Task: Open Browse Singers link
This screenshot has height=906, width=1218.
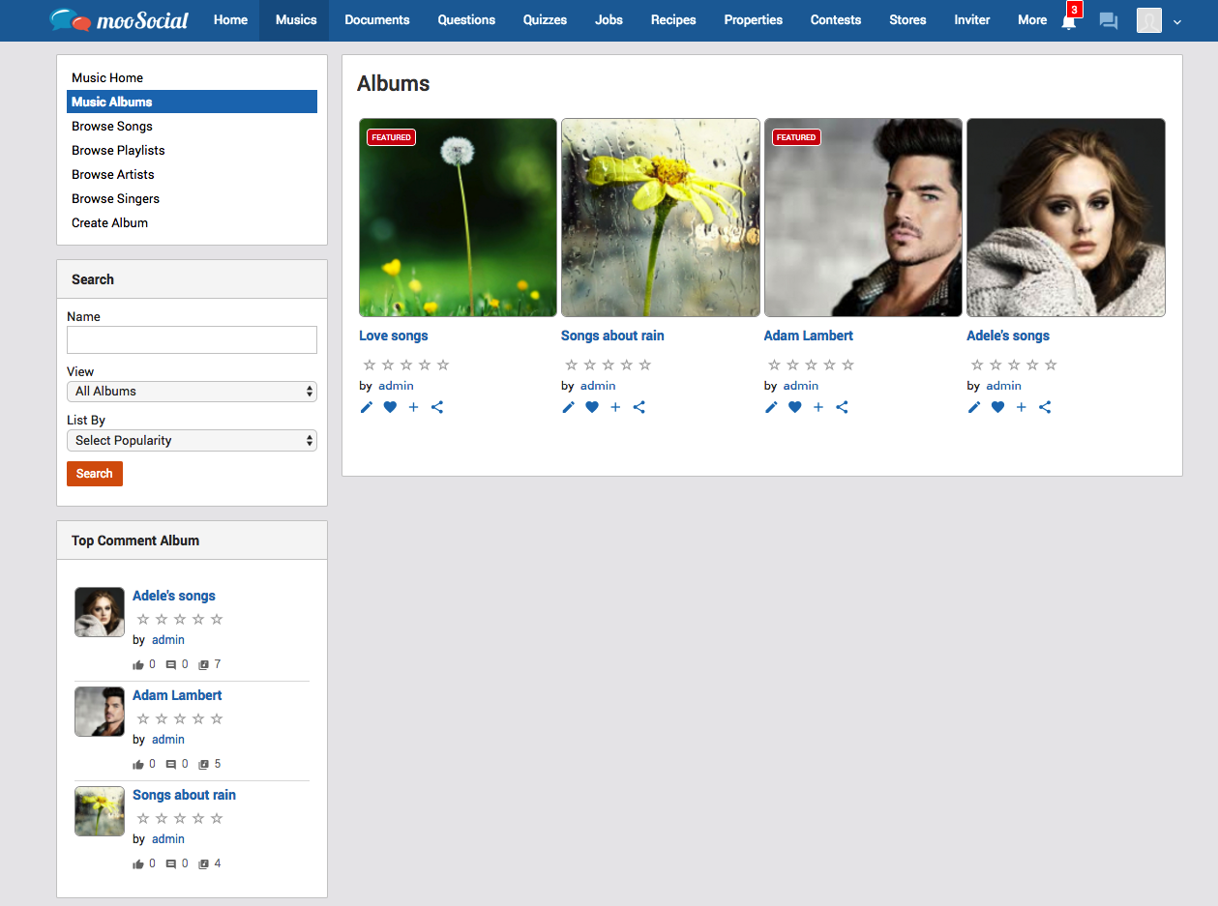Action: click(115, 199)
